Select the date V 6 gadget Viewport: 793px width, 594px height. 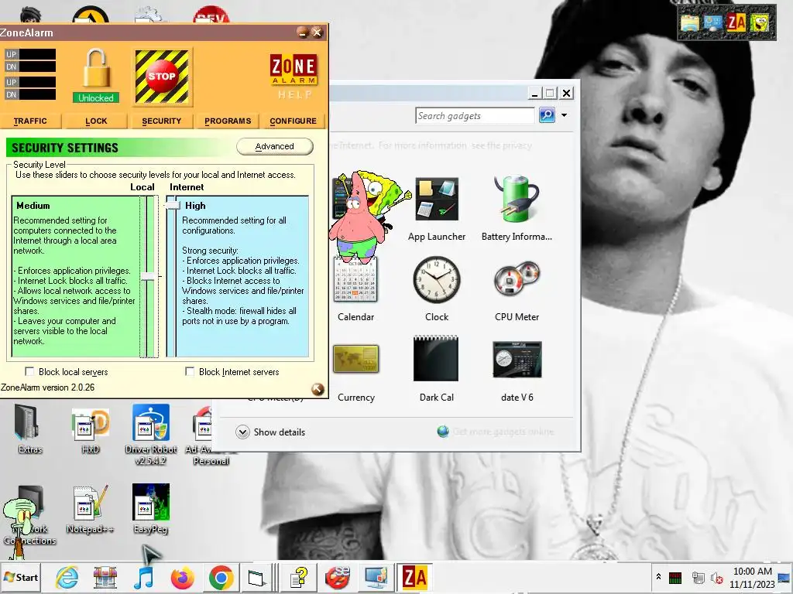point(517,373)
